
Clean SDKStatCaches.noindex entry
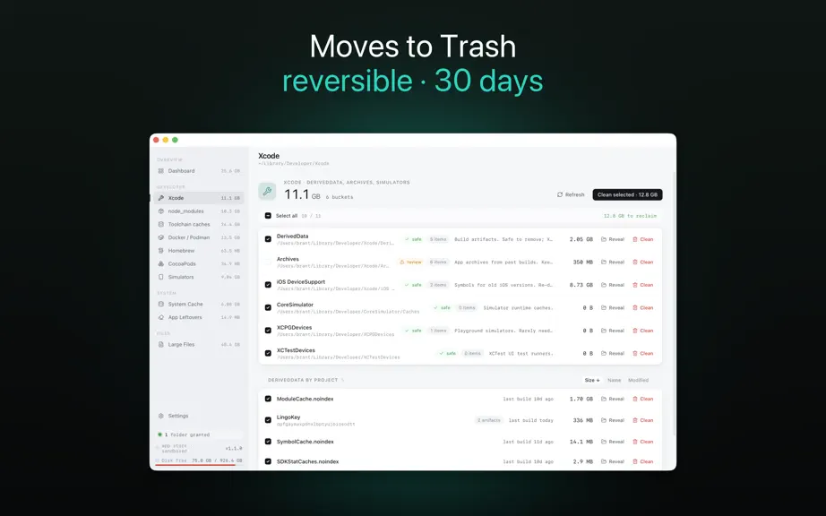pos(642,461)
